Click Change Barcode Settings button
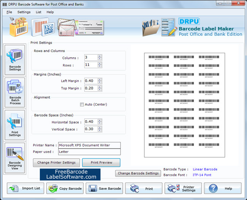Image resolution: width=247 pixels, height=200 pixels. [x=138, y=173]
